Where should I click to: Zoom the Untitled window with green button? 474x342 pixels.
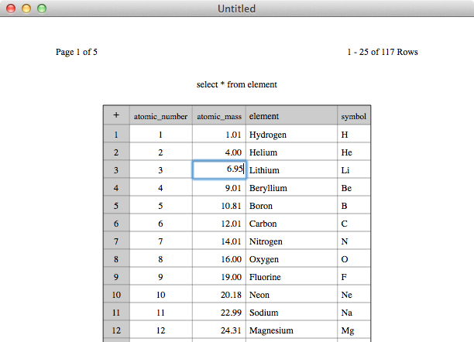(42, 9)
